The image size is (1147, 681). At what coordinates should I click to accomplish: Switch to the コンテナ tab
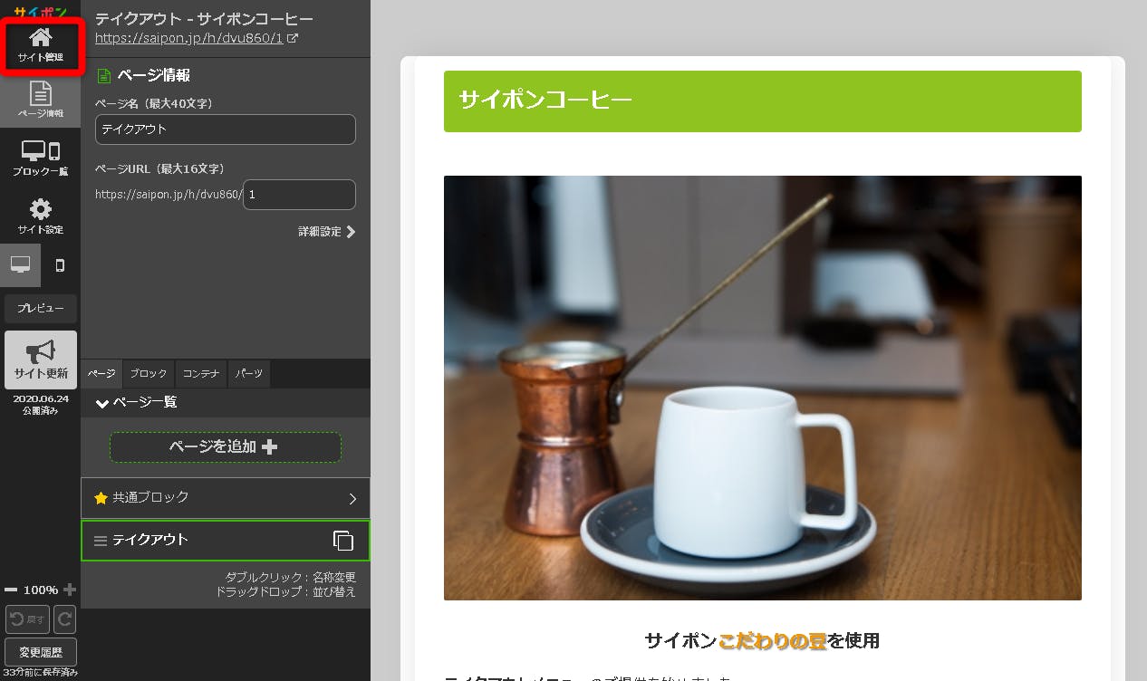pos(201,373)
